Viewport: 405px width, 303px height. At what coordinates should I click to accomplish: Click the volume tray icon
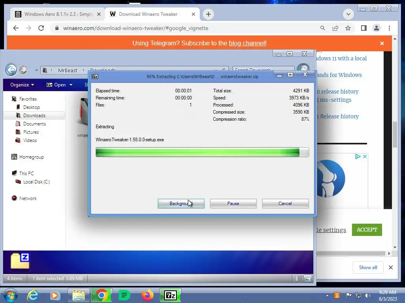(x=368, y=296)
